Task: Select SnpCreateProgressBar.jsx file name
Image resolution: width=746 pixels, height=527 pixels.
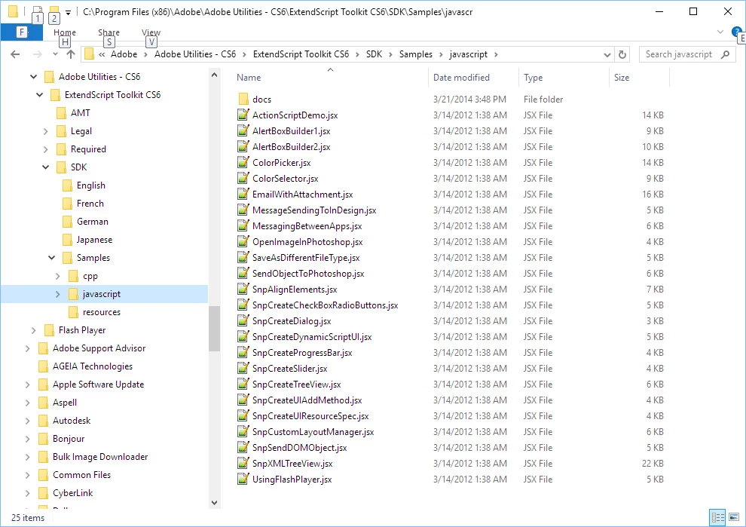Action: pyautogui.click(x=302, y=352)
